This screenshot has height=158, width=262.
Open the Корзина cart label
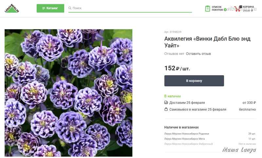pyautogui.click(x=248, y=7)
